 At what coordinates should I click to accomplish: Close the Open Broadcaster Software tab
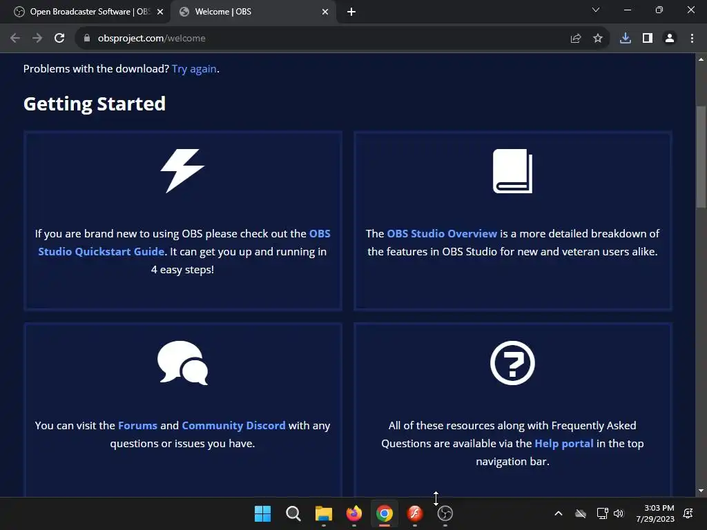[x=160, y=12]
